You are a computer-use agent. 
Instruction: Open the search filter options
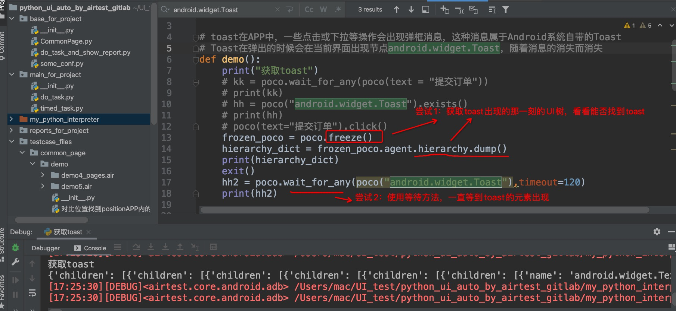click(506, 10)
